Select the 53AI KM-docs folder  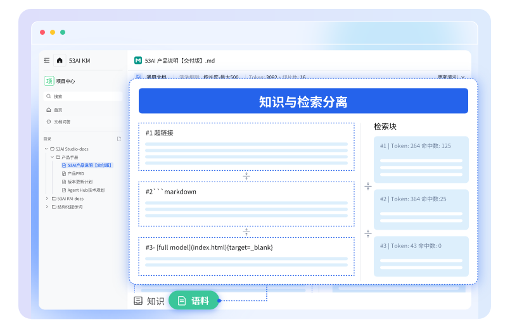click(x=68, y=199)
